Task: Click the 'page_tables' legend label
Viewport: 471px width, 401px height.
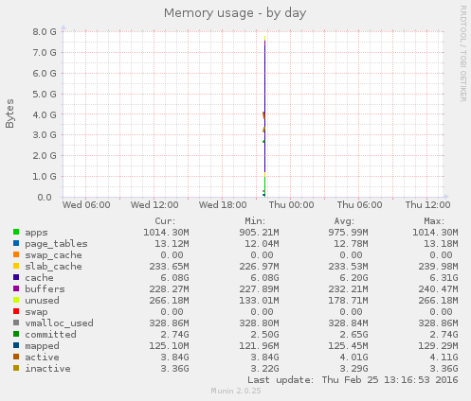Action: pos(56,244)
